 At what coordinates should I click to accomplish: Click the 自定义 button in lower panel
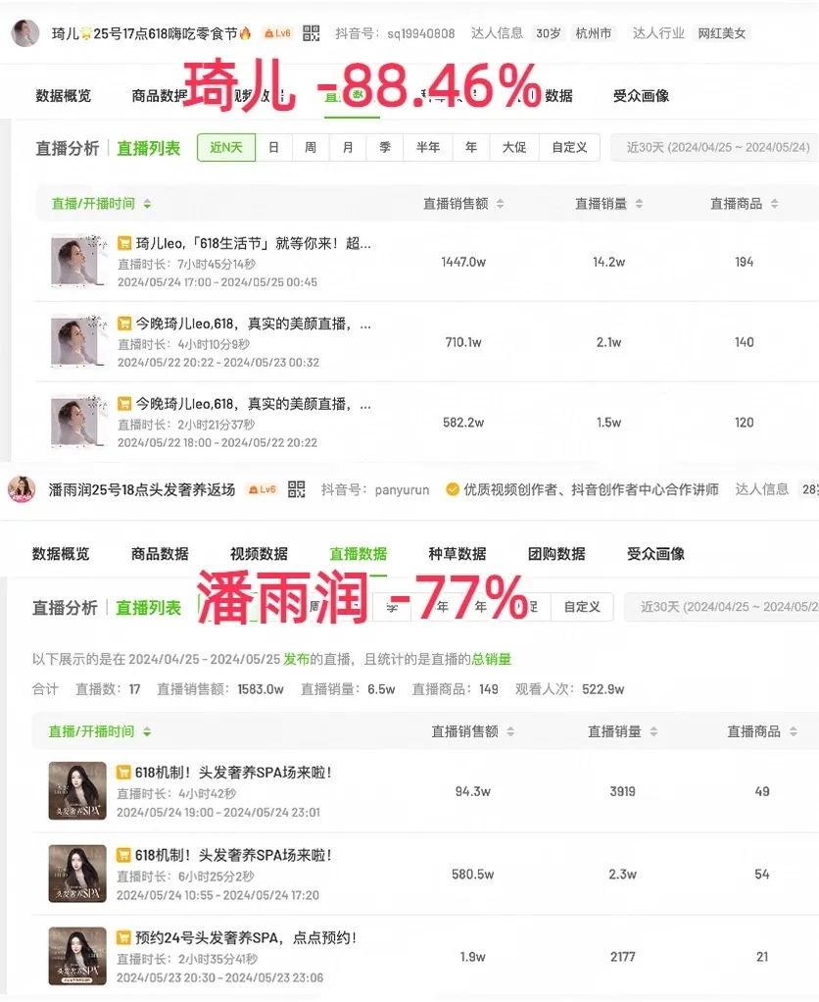click(582, 607)
